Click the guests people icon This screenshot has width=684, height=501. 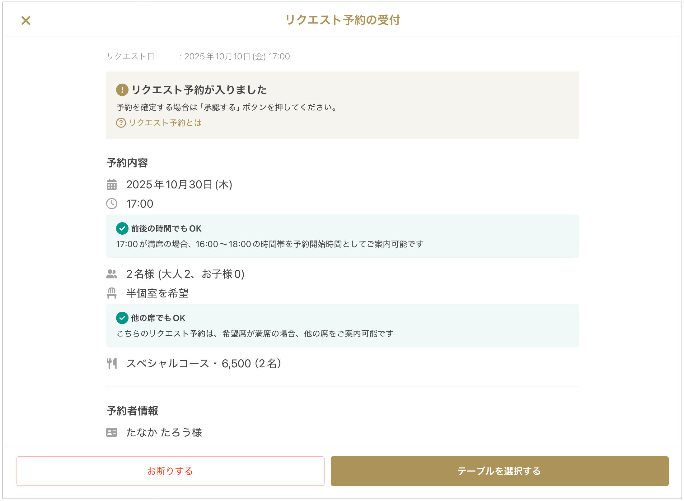coord(112,274)
